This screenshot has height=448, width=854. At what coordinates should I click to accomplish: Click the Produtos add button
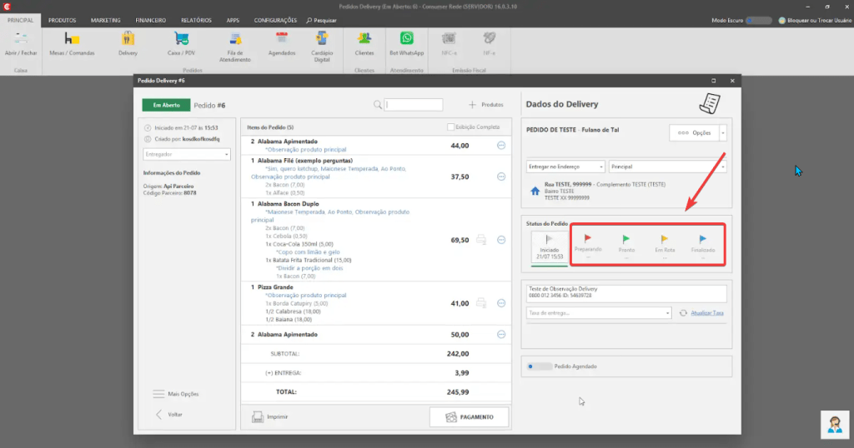486,104
